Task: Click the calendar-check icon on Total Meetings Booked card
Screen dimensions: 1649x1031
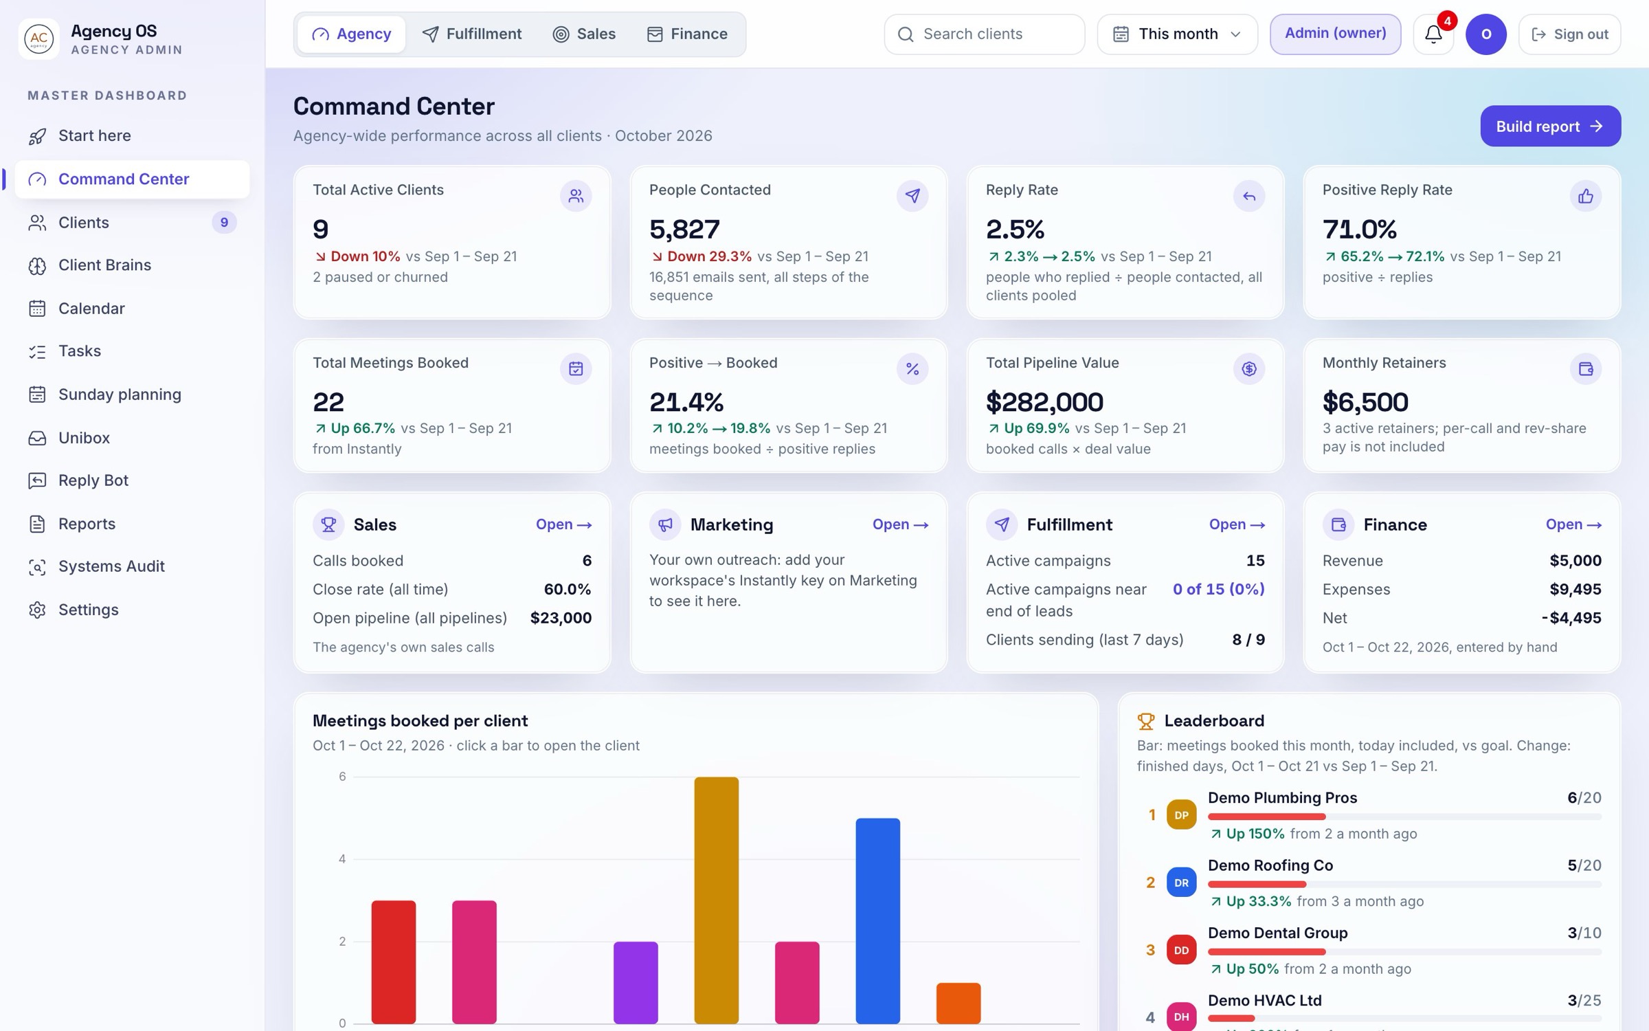Action: tap(576, 369)
